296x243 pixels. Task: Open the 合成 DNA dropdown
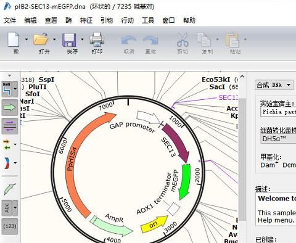pos(274,84)
